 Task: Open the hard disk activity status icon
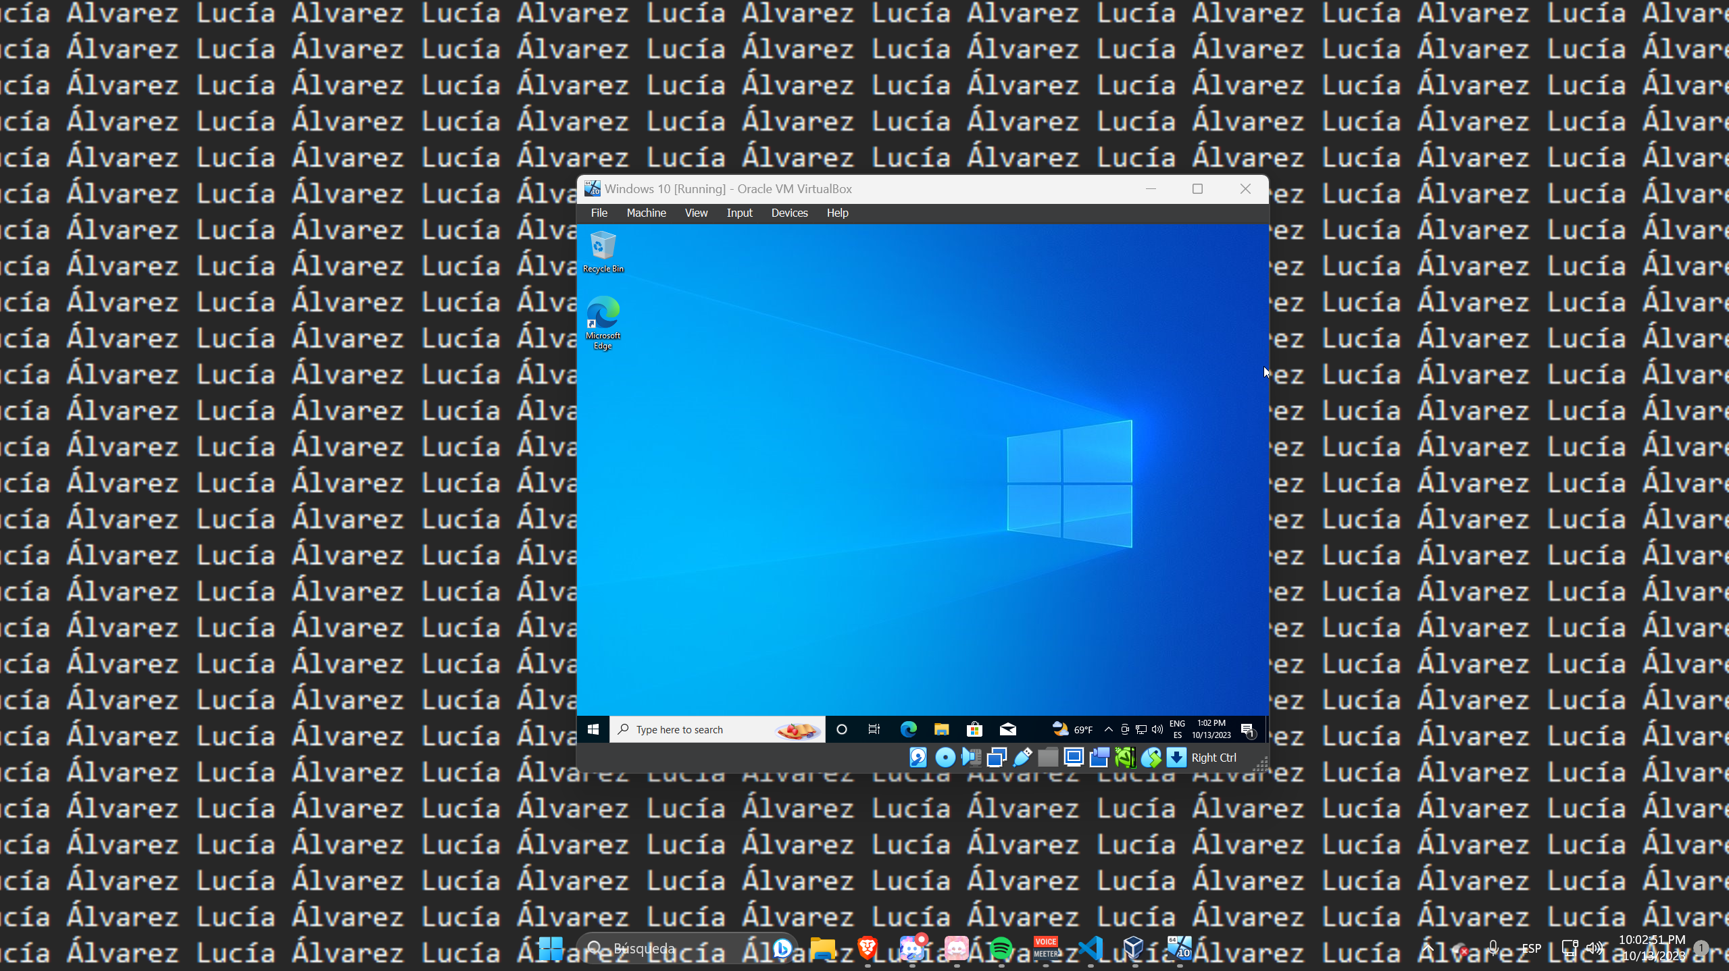(x=918, y=758)
